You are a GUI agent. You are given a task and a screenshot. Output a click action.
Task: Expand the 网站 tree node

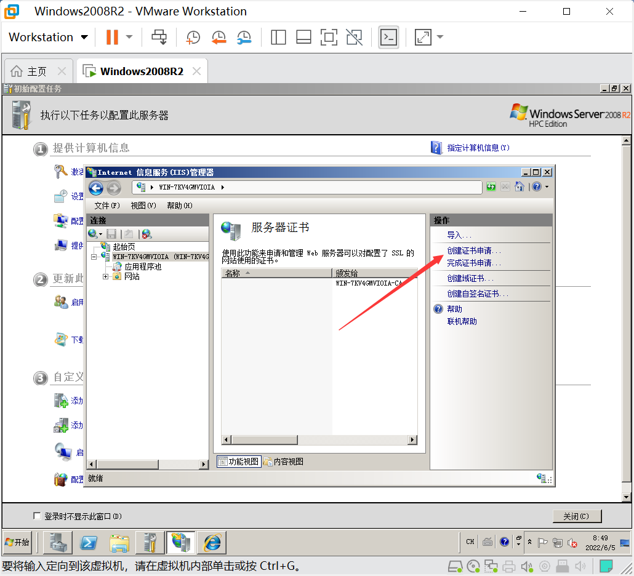pos(105,277)
